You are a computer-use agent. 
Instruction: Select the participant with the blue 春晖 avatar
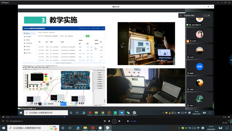(199, 67)
